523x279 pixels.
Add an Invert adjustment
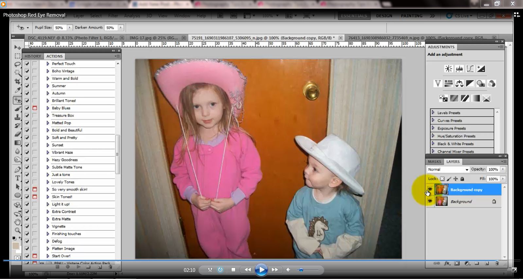[x=443, y=98]
